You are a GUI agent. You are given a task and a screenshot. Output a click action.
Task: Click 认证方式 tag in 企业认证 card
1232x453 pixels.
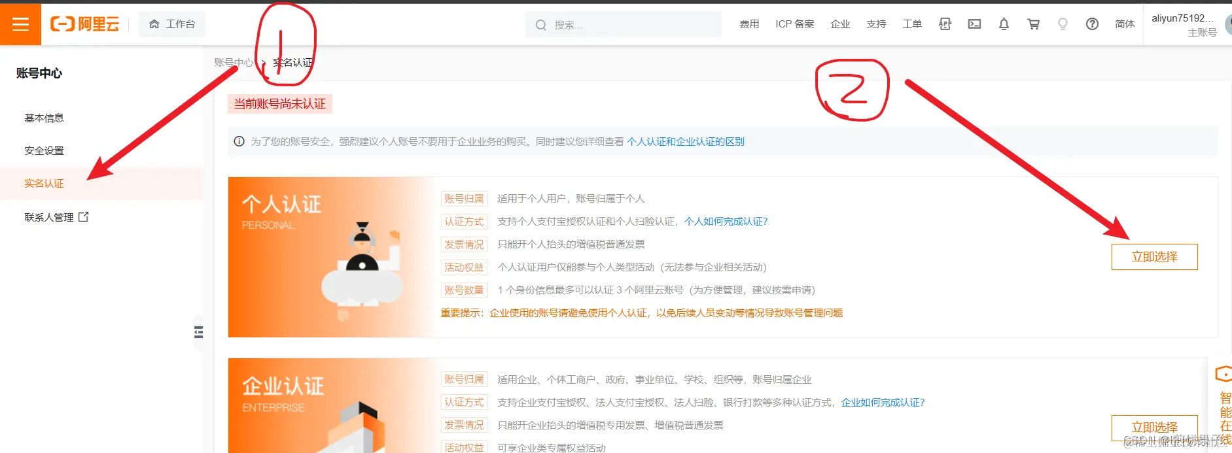click(464, 402)
